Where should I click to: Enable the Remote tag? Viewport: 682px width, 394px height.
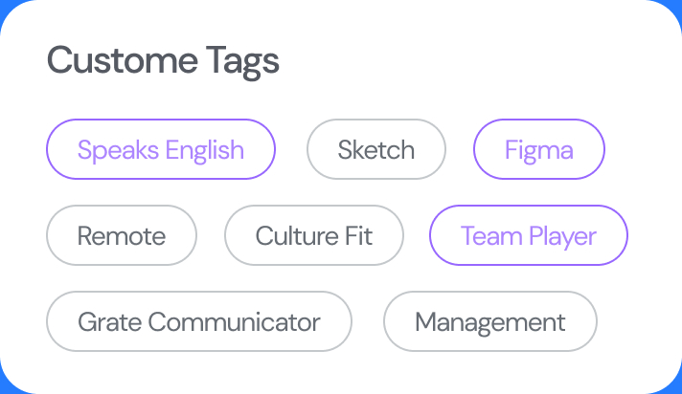[x=122, y=236]
